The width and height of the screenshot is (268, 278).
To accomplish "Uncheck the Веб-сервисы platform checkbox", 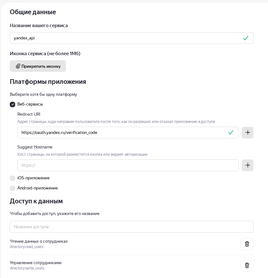I will (x=12, y=104).
